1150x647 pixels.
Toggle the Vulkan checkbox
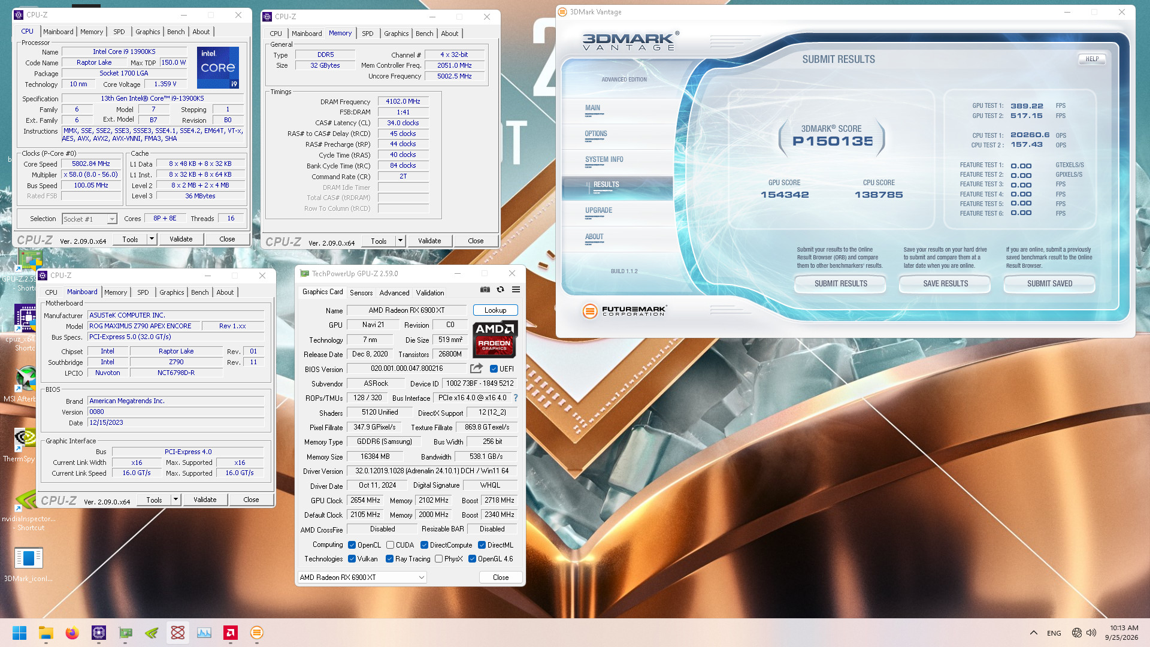[x=352, y=559]
